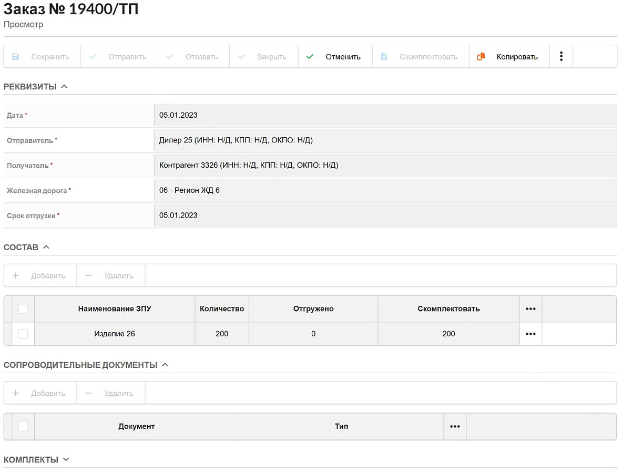Click the Наименование ЗПУ column header
This screenshot has width=622, height=473.
(115, 309)
